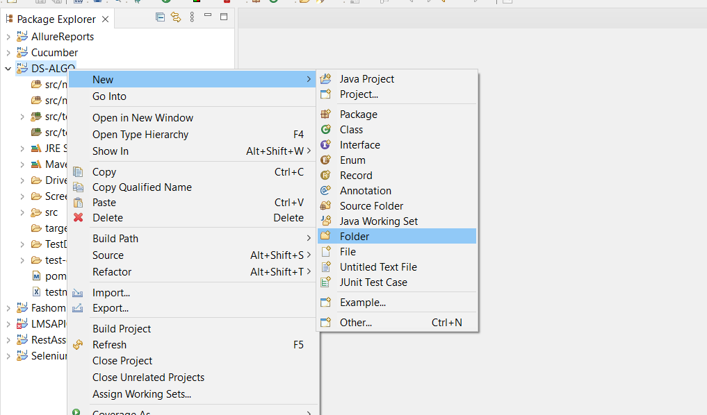707x415 pixels.
Task: Create a new Annotation
Action: [364, 190]
